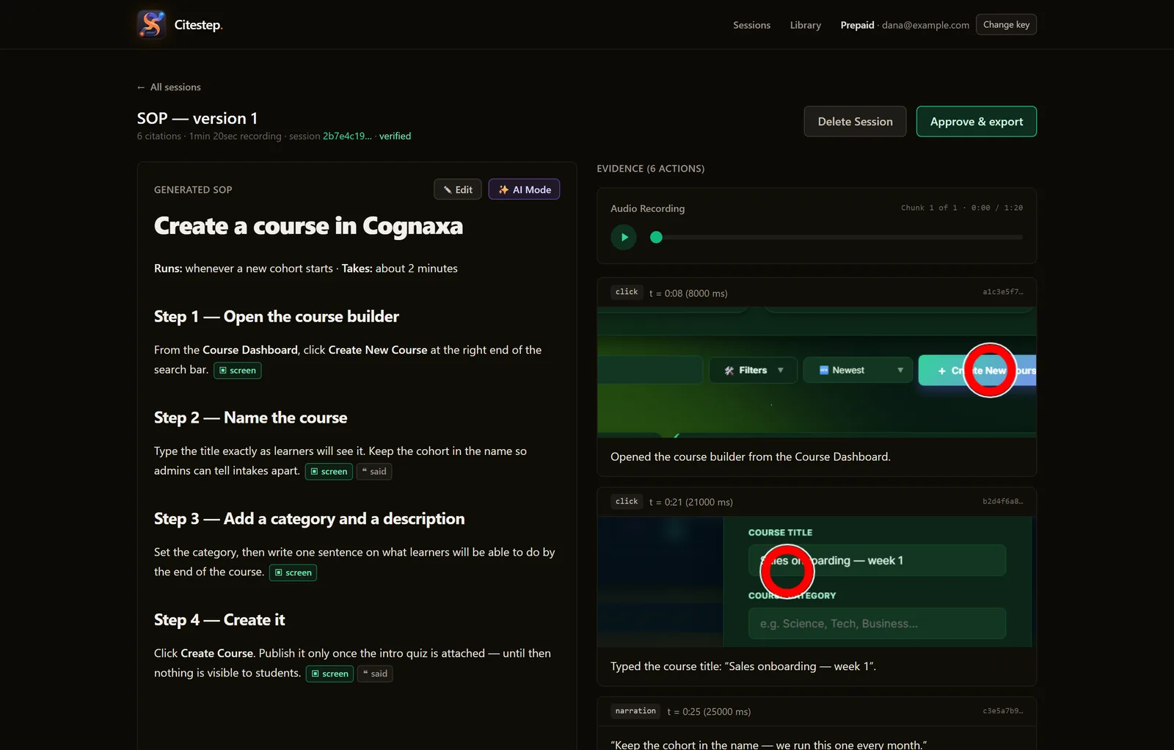The image size is (1174, 750).
Task: Click the Evidence (6 Actions) header
Action: (x=650, y=169)
